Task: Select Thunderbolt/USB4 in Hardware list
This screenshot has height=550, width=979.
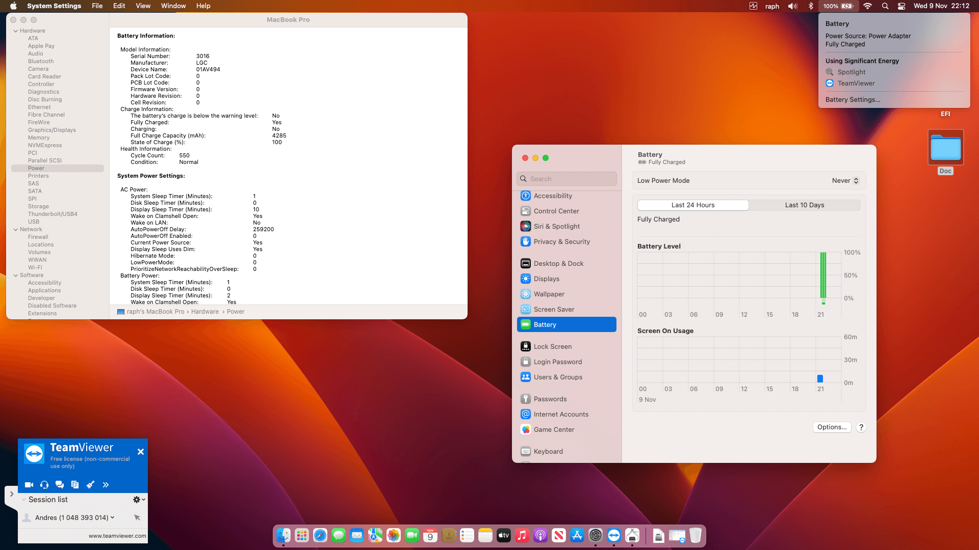Action: coord(53,214)
